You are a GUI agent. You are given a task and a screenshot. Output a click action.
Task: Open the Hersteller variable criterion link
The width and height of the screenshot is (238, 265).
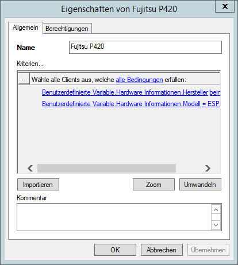pos(125,92)
